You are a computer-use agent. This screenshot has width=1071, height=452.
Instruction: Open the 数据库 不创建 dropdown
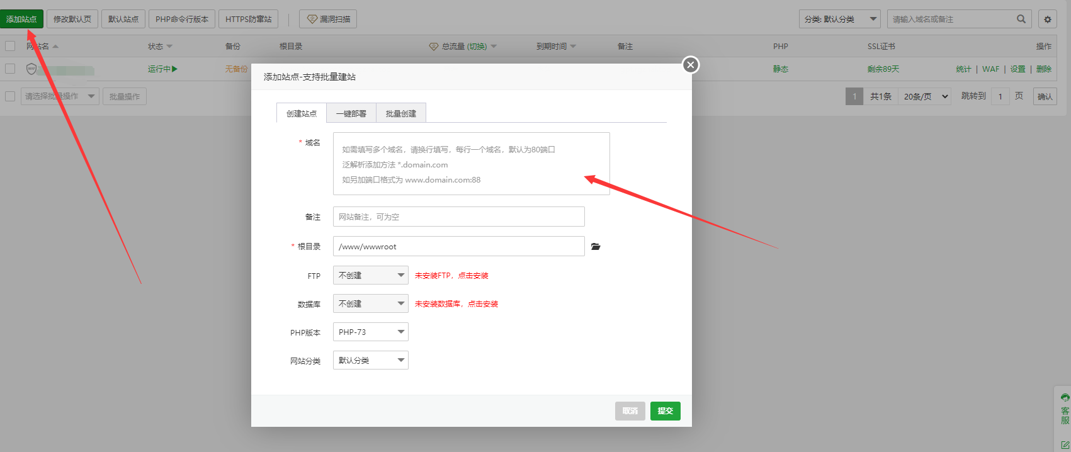[x=371, y=303]
